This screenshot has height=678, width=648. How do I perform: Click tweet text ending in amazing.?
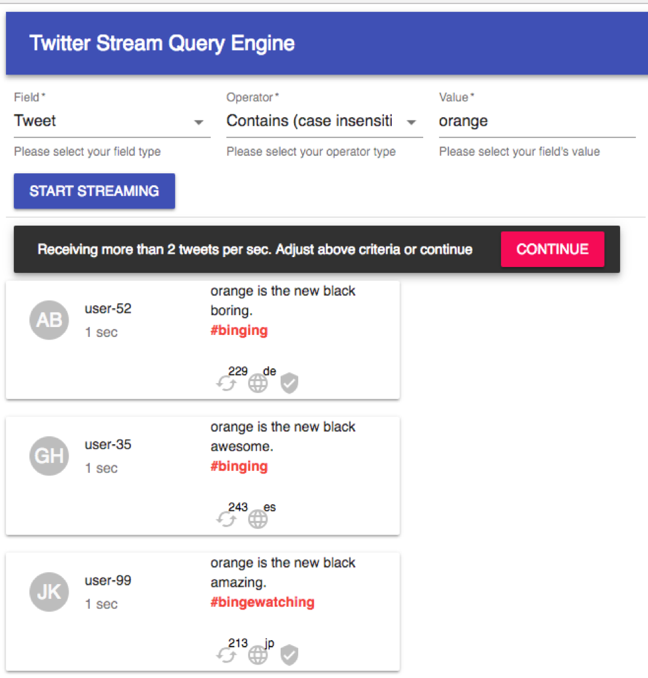tap(283, 573)
